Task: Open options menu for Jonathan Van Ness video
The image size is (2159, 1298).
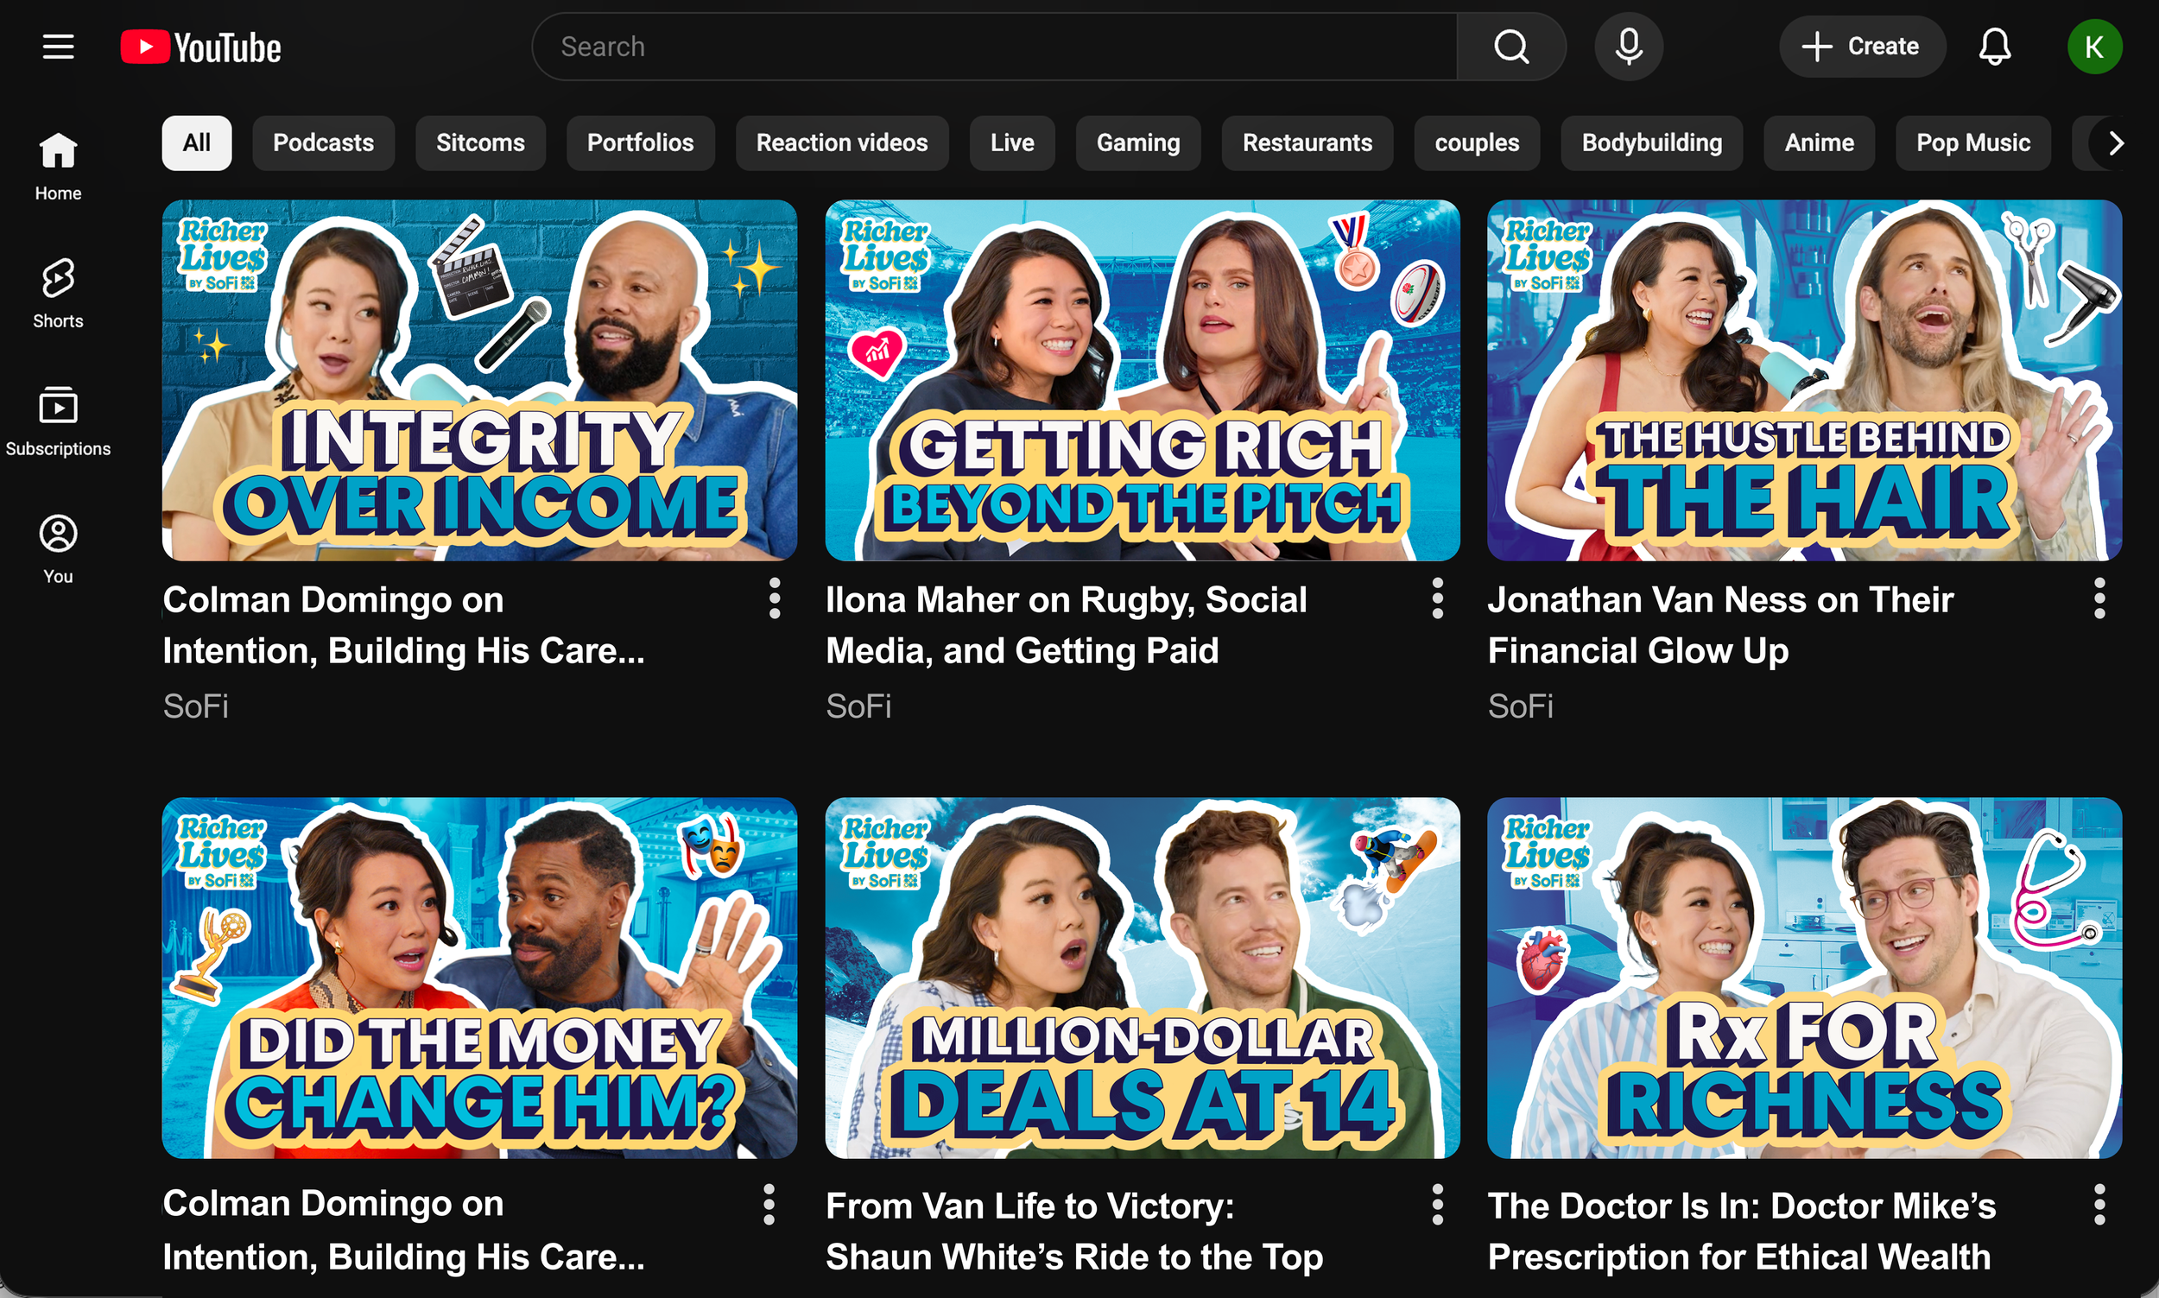Action: pos(2099,599)
